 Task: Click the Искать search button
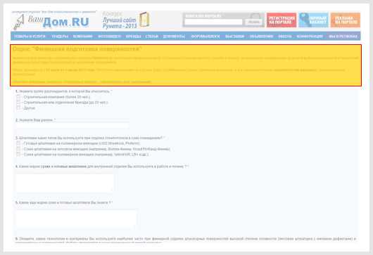254,22
